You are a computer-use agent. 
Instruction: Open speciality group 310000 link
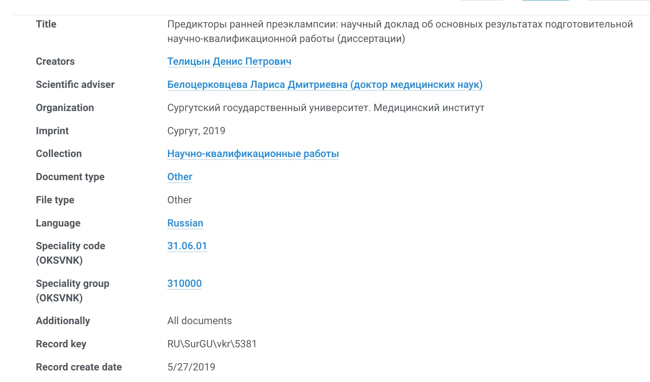[184, 284]
